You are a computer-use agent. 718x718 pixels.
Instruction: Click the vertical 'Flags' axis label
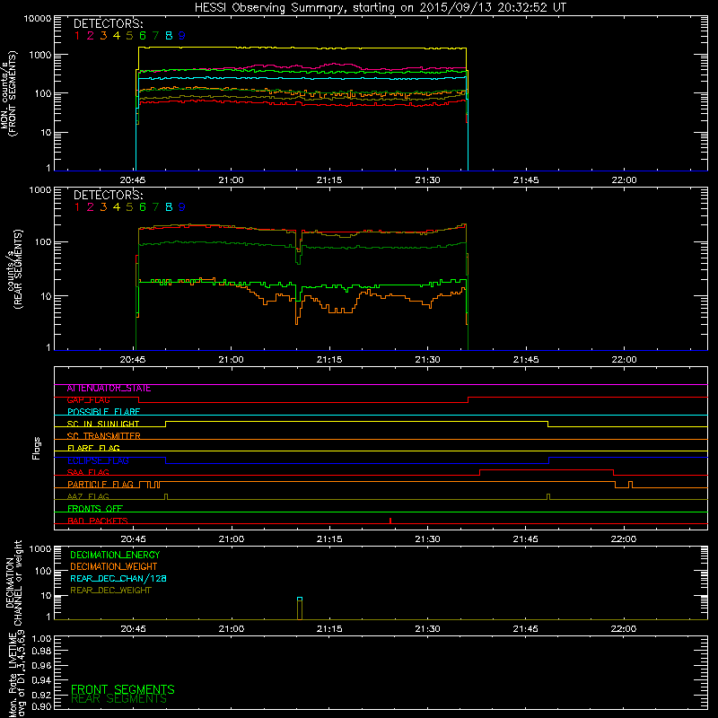[x=37, y=448]
